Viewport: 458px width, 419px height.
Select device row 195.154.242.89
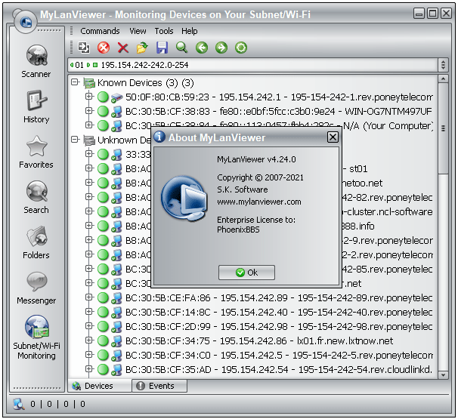(279, 298)
